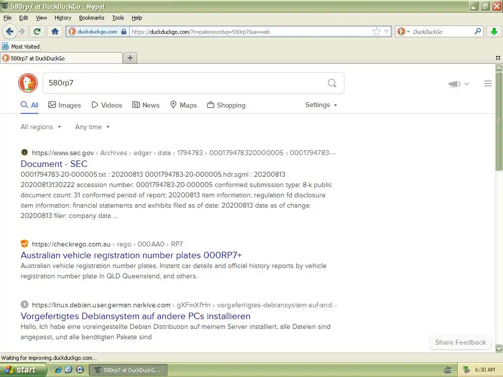Open the Help menu

tap(137, 18)
